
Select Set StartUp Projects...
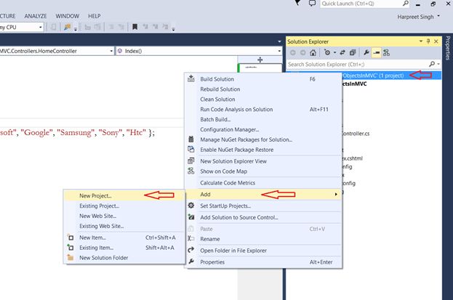[263, 206]
